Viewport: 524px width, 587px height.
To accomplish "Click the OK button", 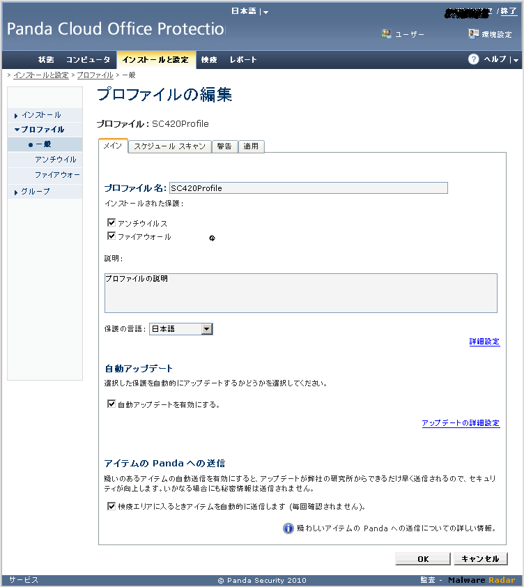I will tap(423, 559).
